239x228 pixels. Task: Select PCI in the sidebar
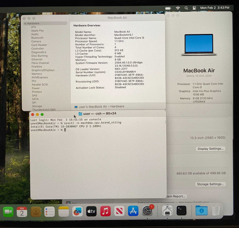coord(34,81)
